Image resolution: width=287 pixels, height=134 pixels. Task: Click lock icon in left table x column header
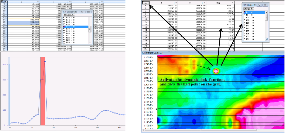click(70, 2)
